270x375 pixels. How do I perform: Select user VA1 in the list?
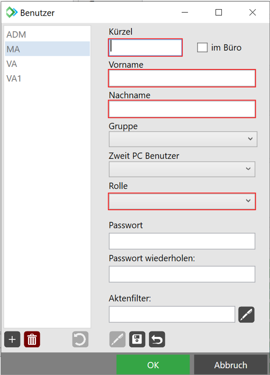[14, 79]
